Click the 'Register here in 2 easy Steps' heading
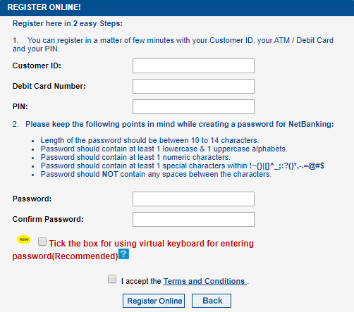 click(68, 23)
